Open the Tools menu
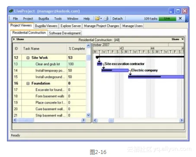Viewport: 196px width, 157px height. click(58, 19)
